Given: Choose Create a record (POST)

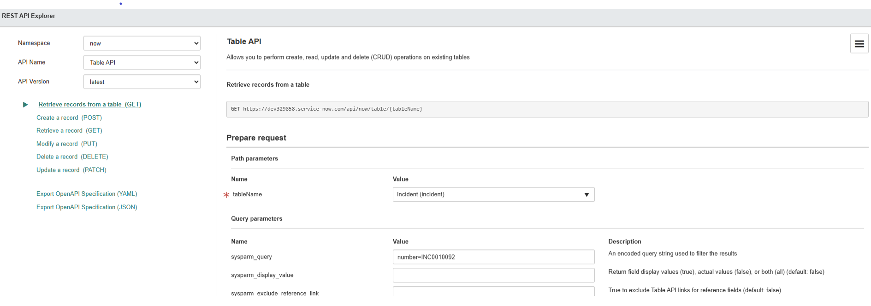Looking at the screenshot, I should 69,118.
